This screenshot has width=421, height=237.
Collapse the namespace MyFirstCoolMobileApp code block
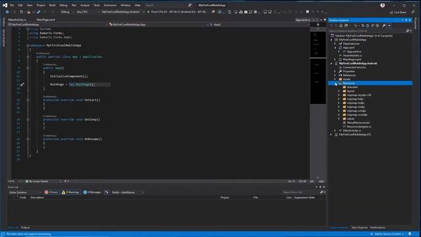(28, 45)
